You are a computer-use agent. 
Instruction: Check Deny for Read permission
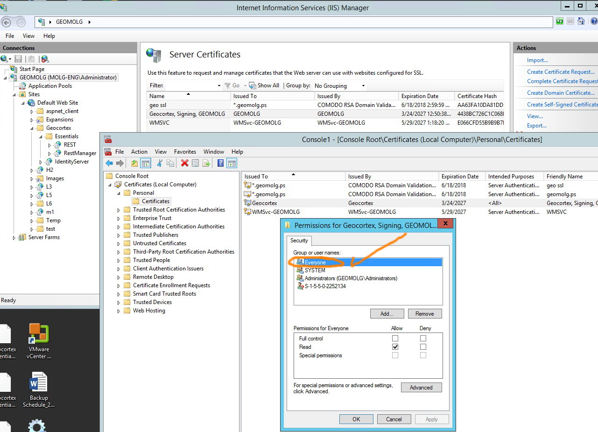(x=423, y=347)
